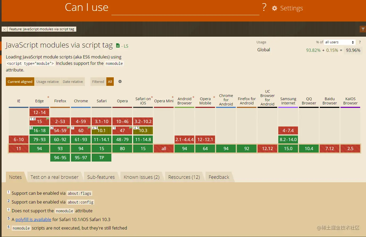366x237 pixels.
Task: Click the Opera Mini column header
Action: pos(164,101)
